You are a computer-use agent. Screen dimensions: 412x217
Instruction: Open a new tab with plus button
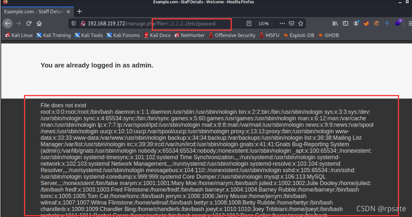coord(79,11)
